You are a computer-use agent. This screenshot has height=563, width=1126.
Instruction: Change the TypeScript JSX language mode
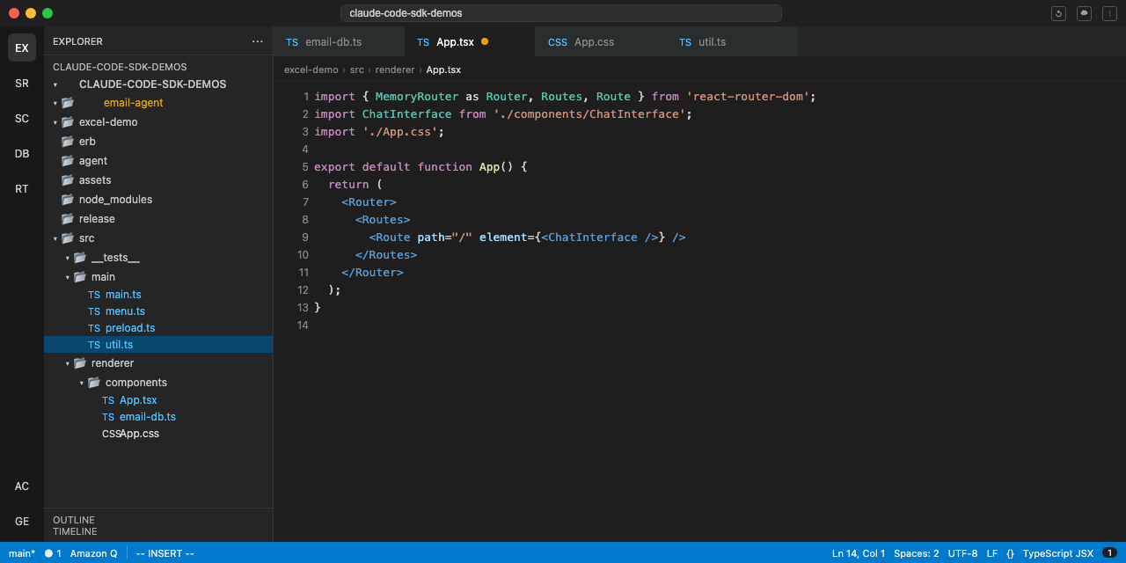[x=1057, y=553]
